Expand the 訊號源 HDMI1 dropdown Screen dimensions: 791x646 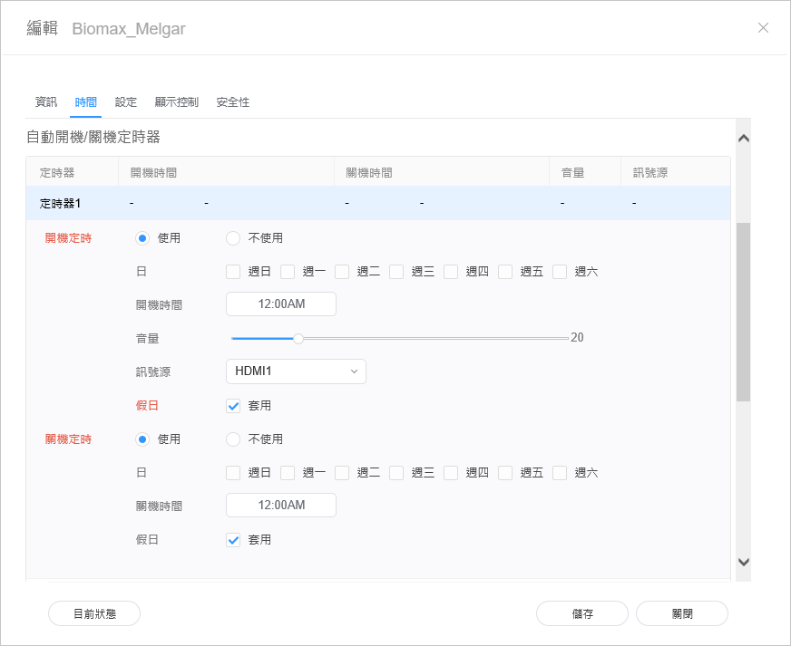tap(296, 371)
